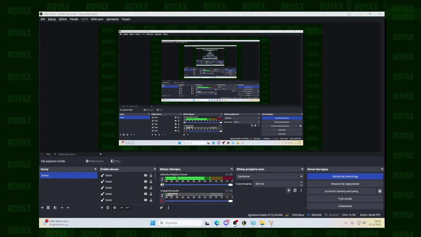Show hidden tray icons chevron

(345, 223)
